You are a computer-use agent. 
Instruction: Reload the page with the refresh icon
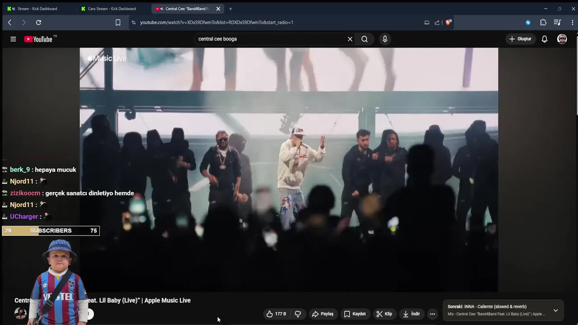38,23
